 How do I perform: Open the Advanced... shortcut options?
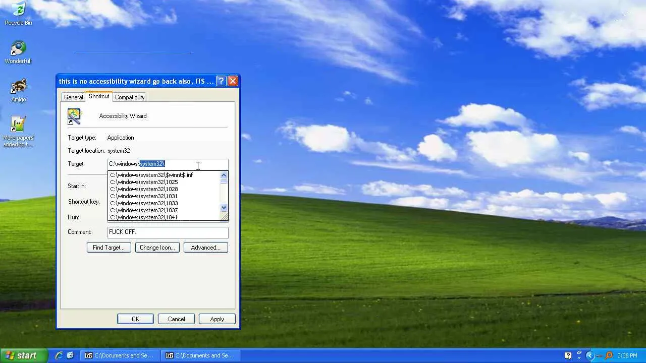(206, 248)
